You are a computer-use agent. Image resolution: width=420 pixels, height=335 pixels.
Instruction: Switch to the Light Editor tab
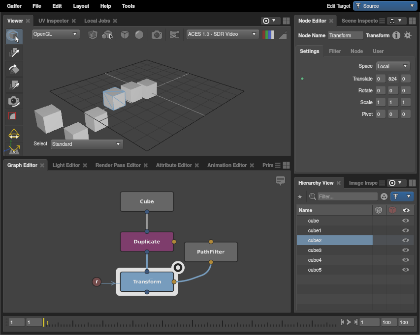[66, 165]
